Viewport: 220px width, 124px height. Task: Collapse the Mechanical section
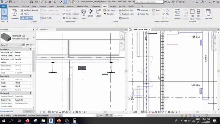(31, 93)
